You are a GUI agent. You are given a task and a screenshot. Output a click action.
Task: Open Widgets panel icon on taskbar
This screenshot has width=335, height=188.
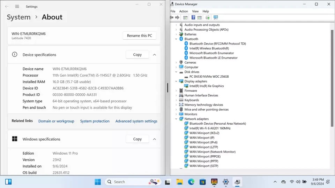point(8,182)
